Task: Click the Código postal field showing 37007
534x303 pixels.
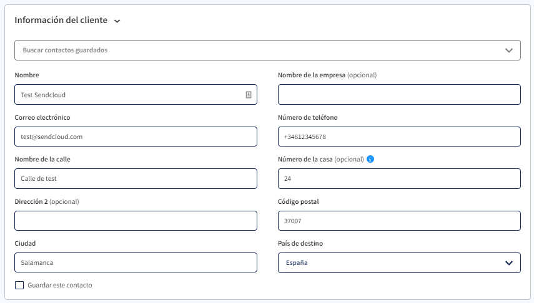Action: [x=399, y=221]
